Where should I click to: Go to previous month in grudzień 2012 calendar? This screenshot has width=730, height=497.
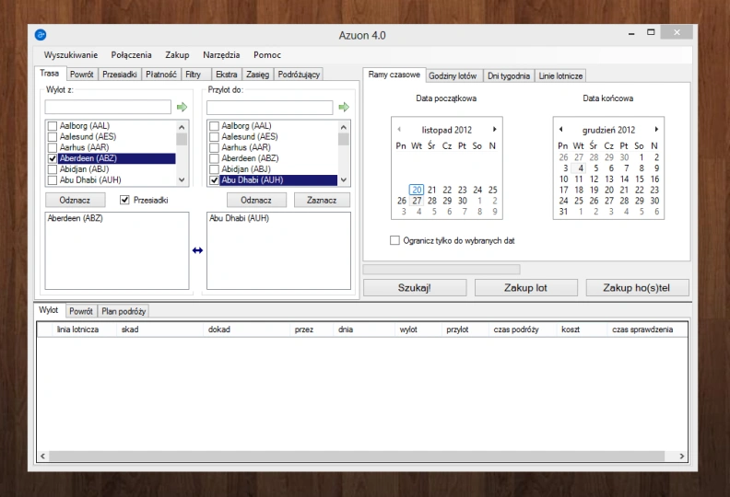pos(561,129)
